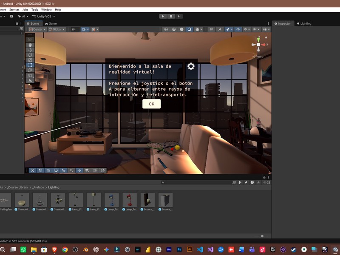Toggle the Project panel lock icon
Image resolution: width=340 pixels, height=255 pixels.
pos(264,177)
